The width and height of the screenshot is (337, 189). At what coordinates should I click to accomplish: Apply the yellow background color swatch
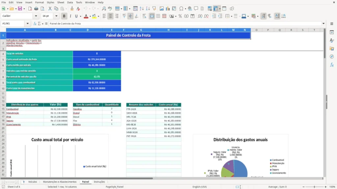(94, 16)
